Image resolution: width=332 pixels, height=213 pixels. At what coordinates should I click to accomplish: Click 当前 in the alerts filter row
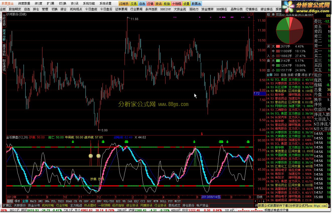click(x=290, y=75)
